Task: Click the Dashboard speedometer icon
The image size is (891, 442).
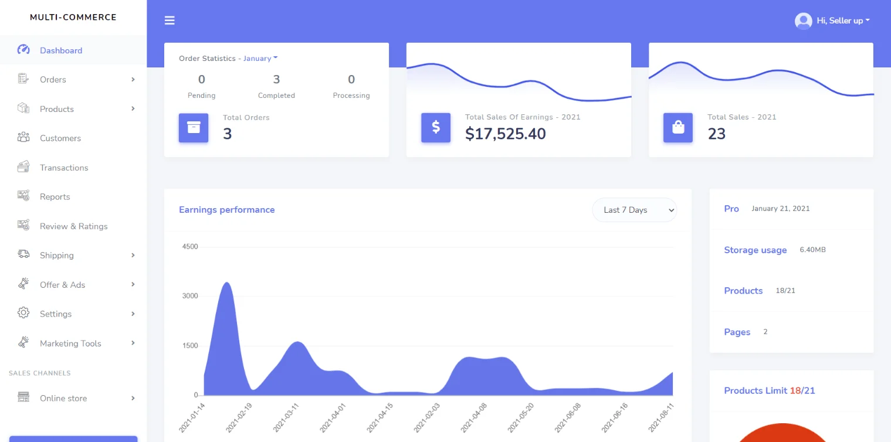Action: pos(23,50)
